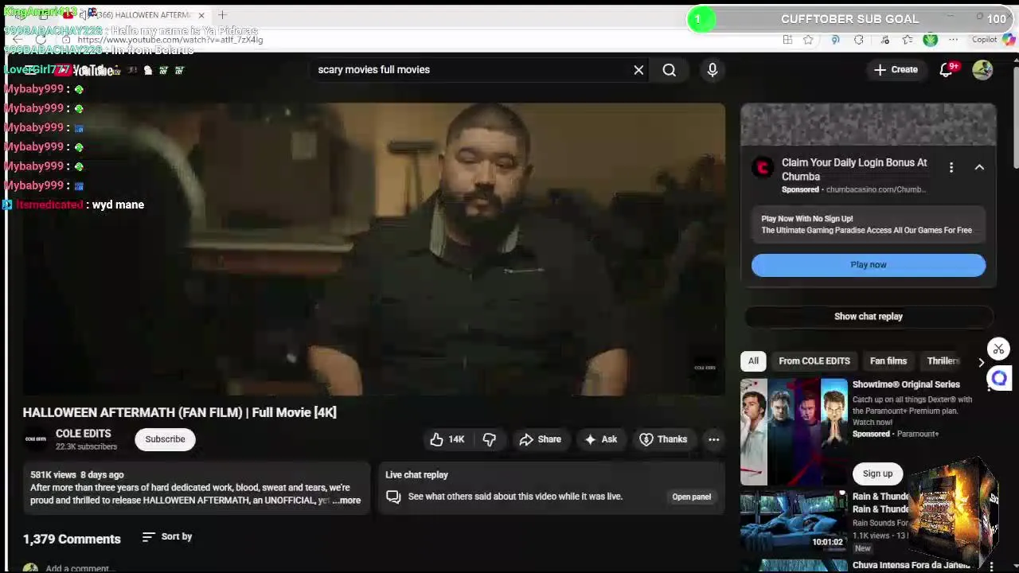Viewport: 1019px width, 573px height.
Task: Click the Ask button below video
Action: pos(601,439)
